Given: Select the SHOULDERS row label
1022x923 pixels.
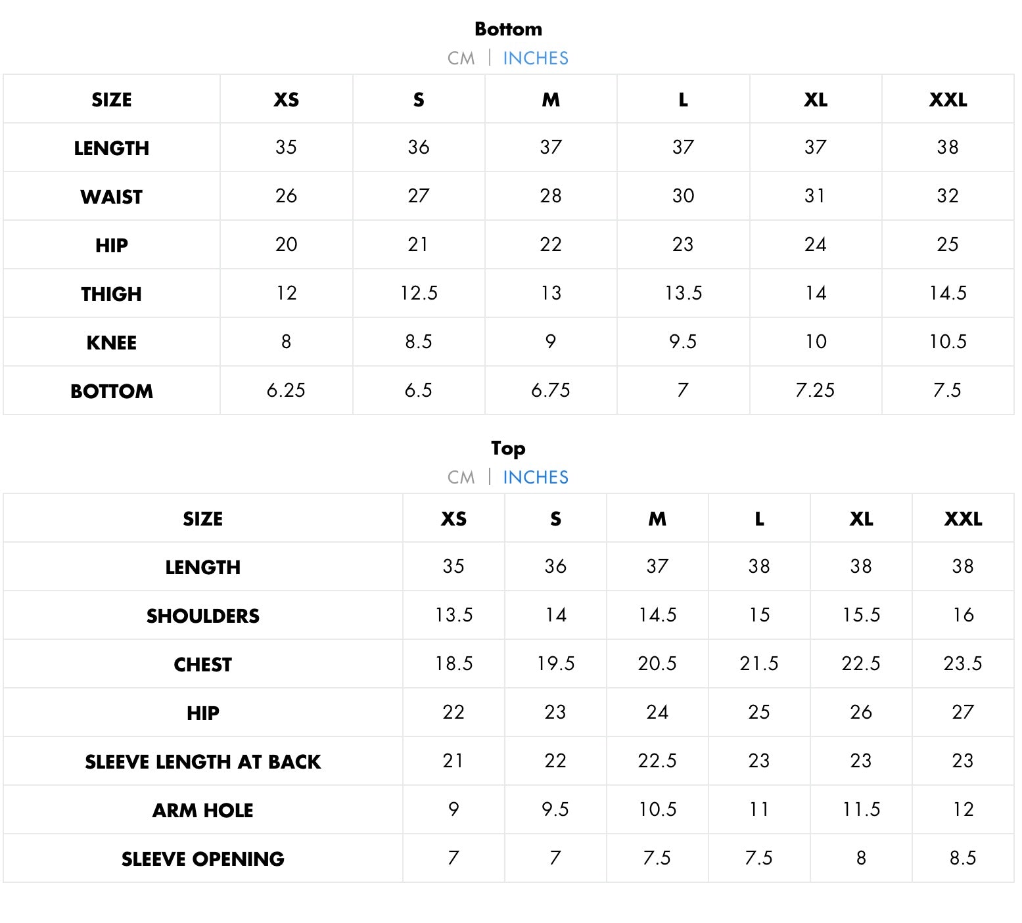Looking at the screenshot, I should point(202,616).
